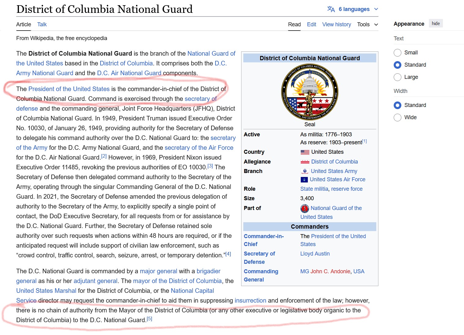The height and width of the screenshot is (335, 464).
Task: Click the USA link after Andonie
Action: point(359,271)
